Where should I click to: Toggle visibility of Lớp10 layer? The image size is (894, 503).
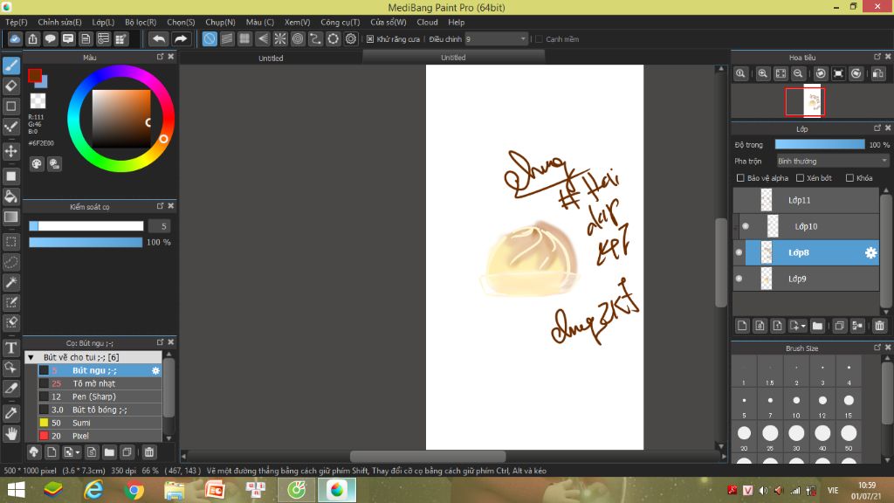click(x=746, y=226)
